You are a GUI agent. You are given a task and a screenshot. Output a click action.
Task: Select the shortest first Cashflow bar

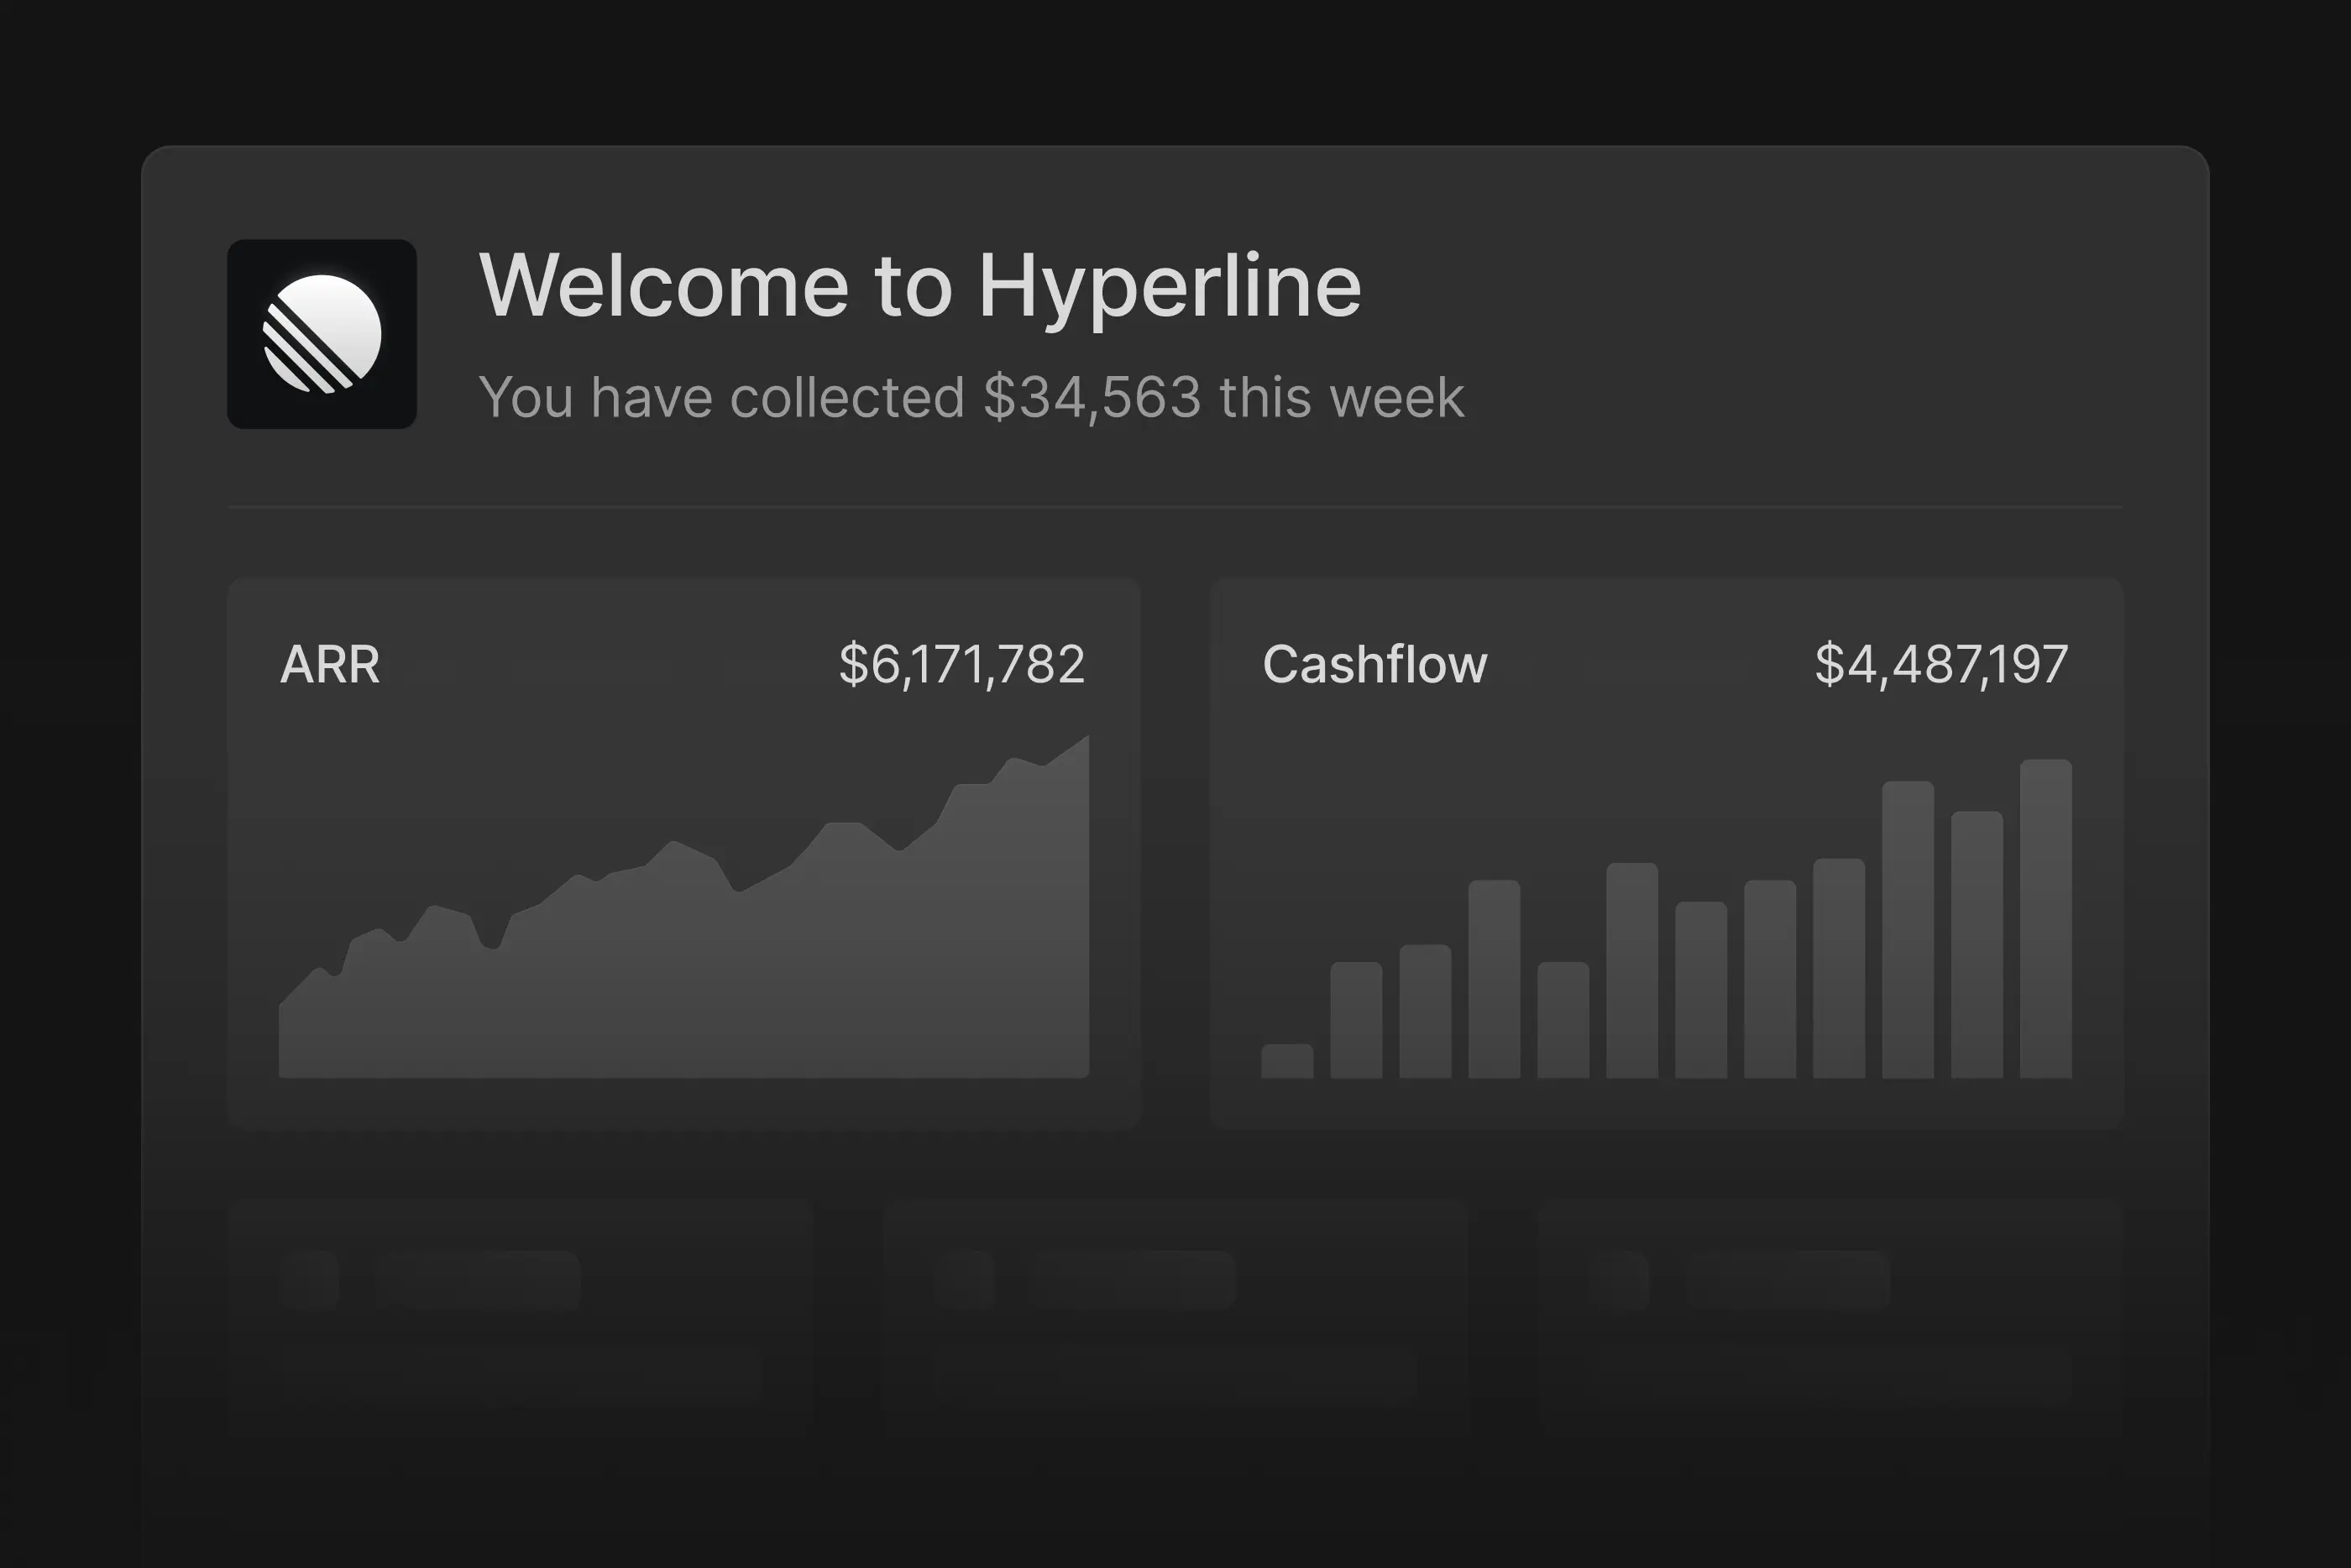[x=1288, y=1061]
